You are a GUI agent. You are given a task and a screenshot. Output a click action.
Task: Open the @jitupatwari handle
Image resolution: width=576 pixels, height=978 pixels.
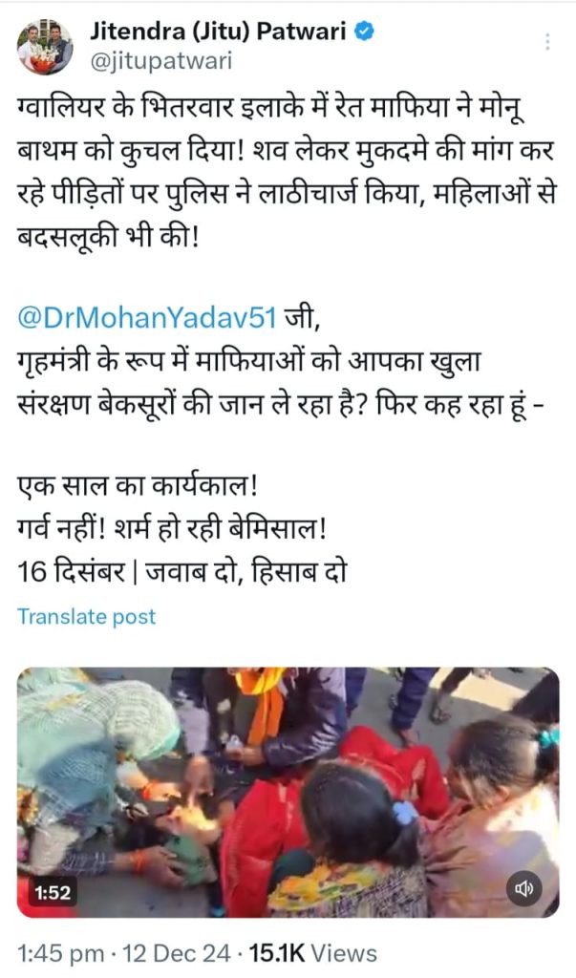(161, 61)
